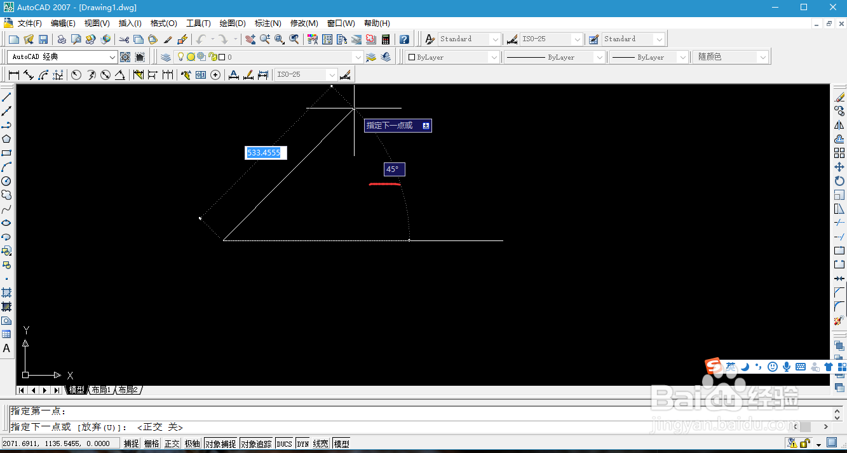Toggle 对象捕捉 object snap
The width and height of the screenshot is (847, 453).
[220, 443]
